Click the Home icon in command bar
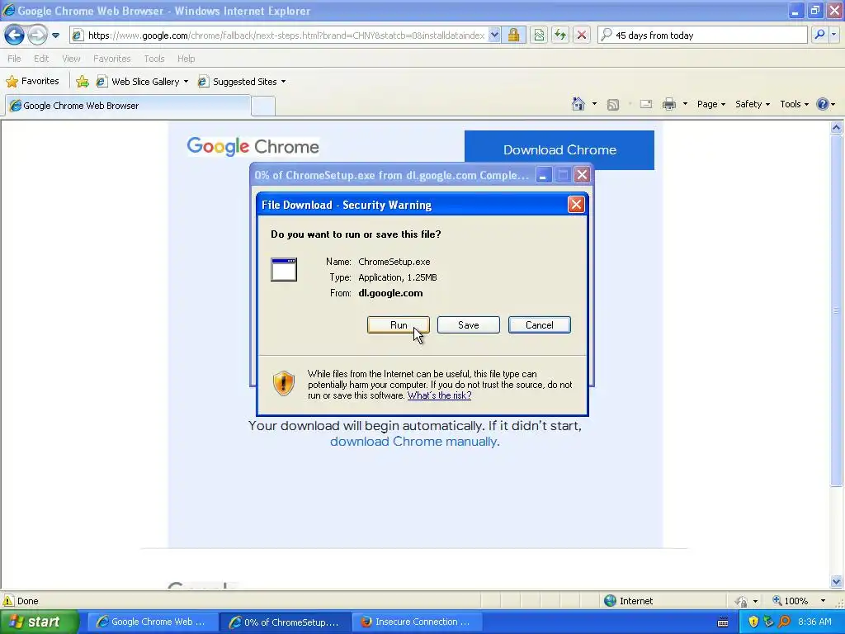Viewport: 845px width, 634px height. coord(578,104)
